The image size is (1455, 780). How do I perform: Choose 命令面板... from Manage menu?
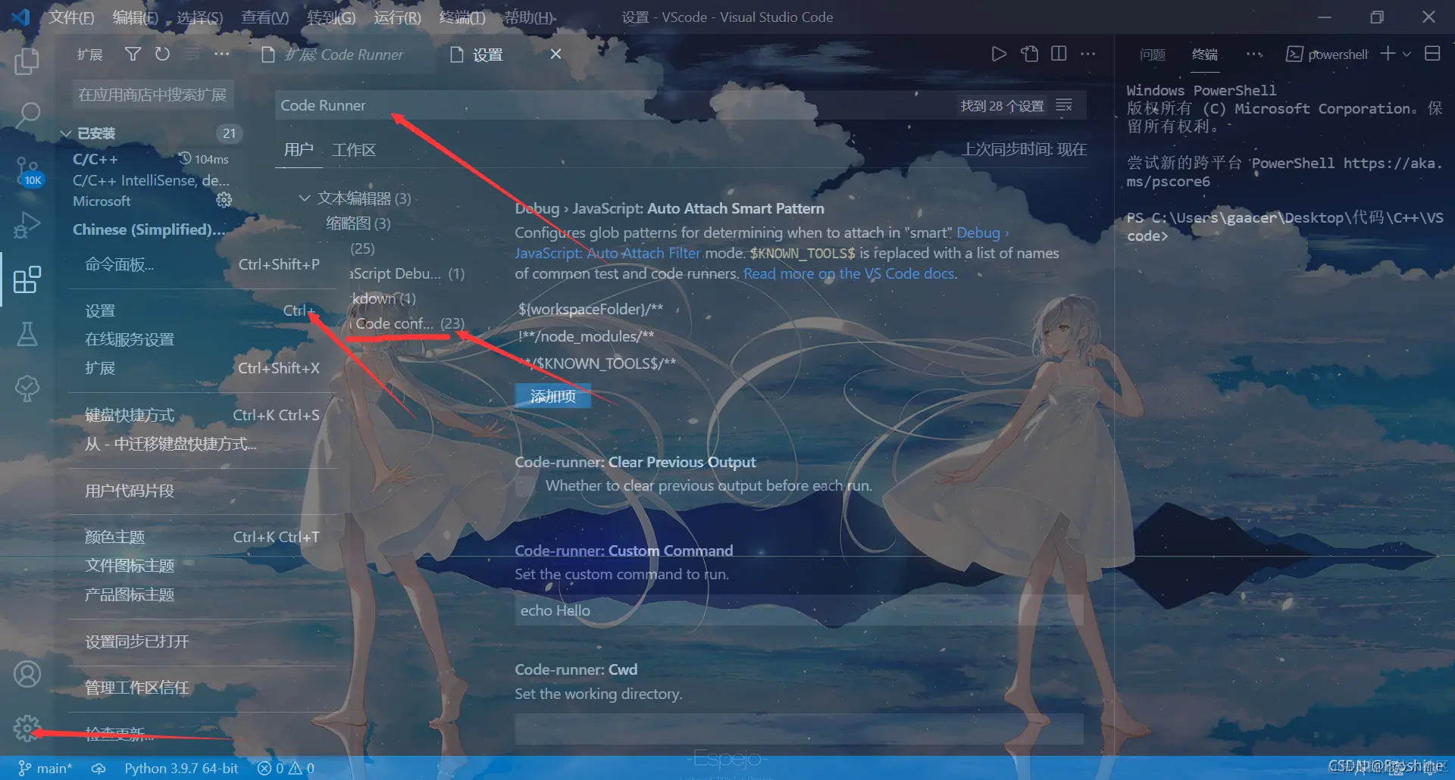(202, 264)
